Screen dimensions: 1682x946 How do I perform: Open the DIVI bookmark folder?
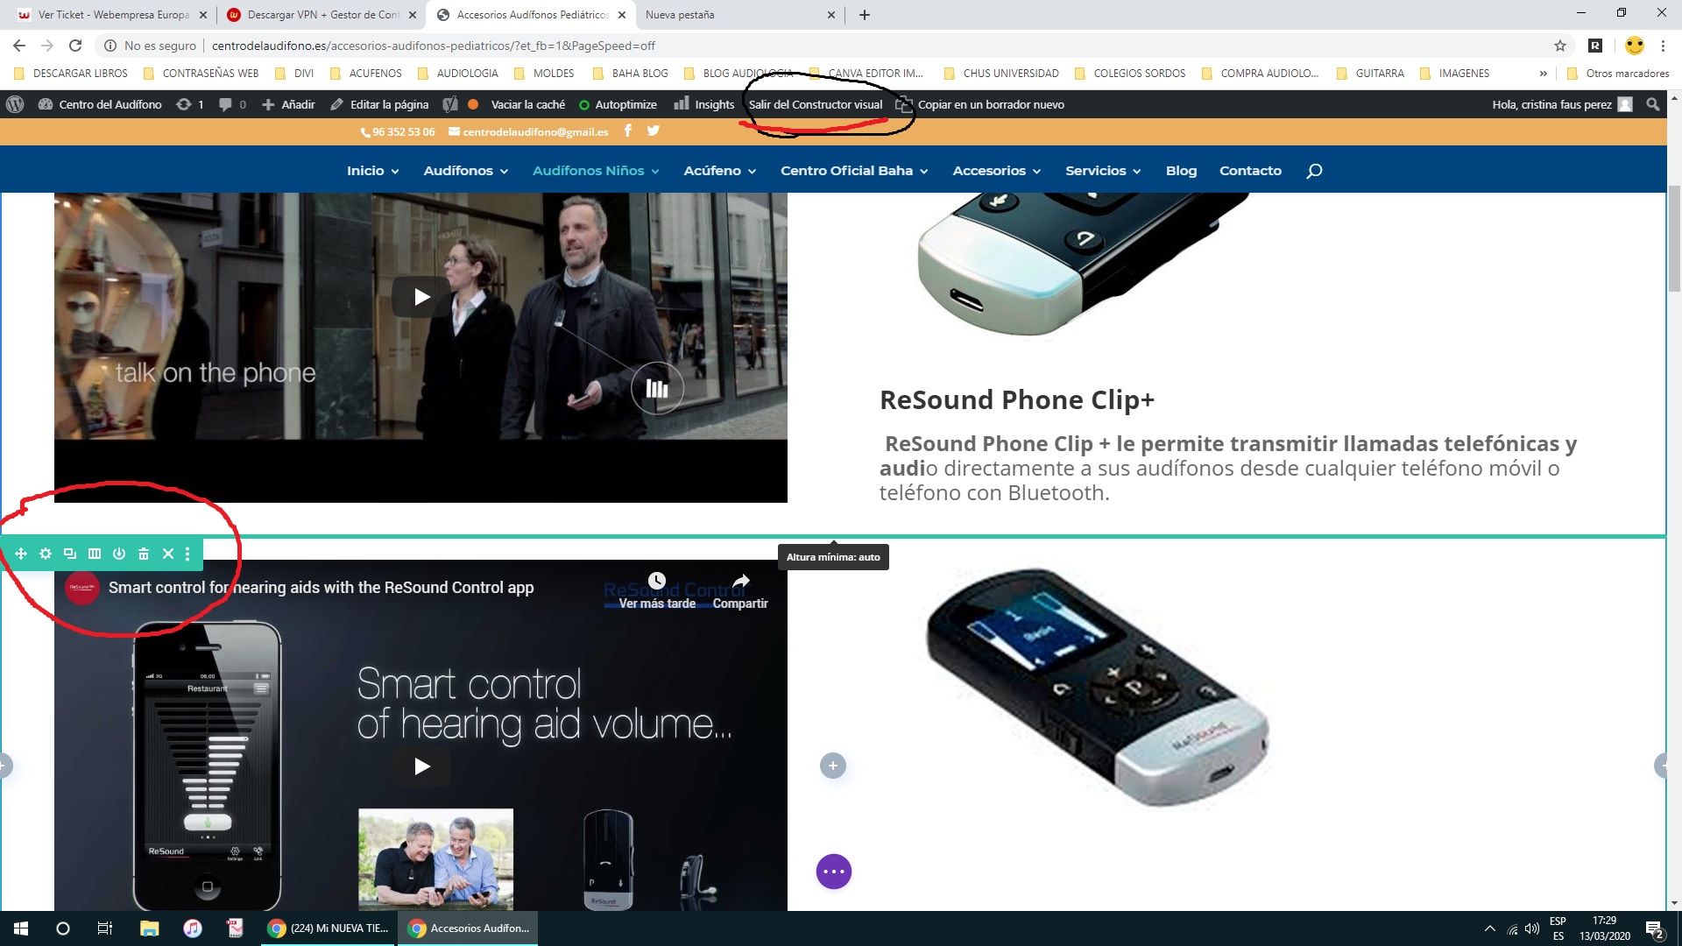tap(294, 74)
